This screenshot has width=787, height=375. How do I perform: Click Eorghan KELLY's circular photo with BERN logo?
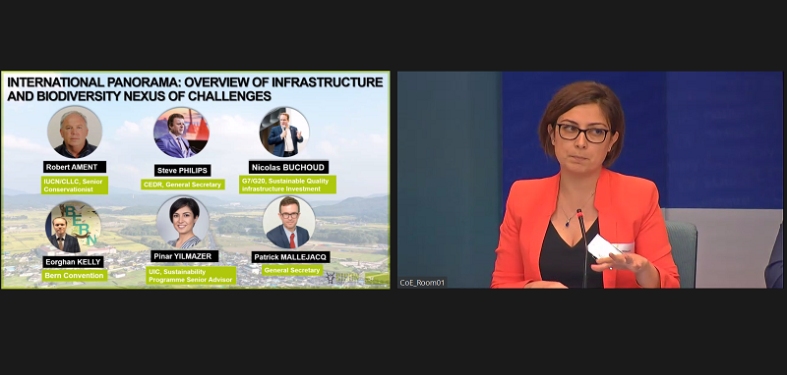[73, 227]
